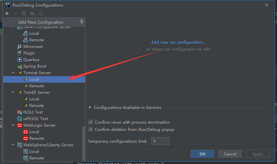The height and width of the screenshot is (164, 277).
Task: Choose the Quarkus configuration type
Action: pyautogui.click(x=44, y=60)
